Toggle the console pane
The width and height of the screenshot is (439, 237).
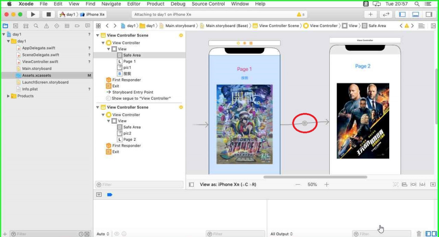pyautogui.click(x=434, y=234)
